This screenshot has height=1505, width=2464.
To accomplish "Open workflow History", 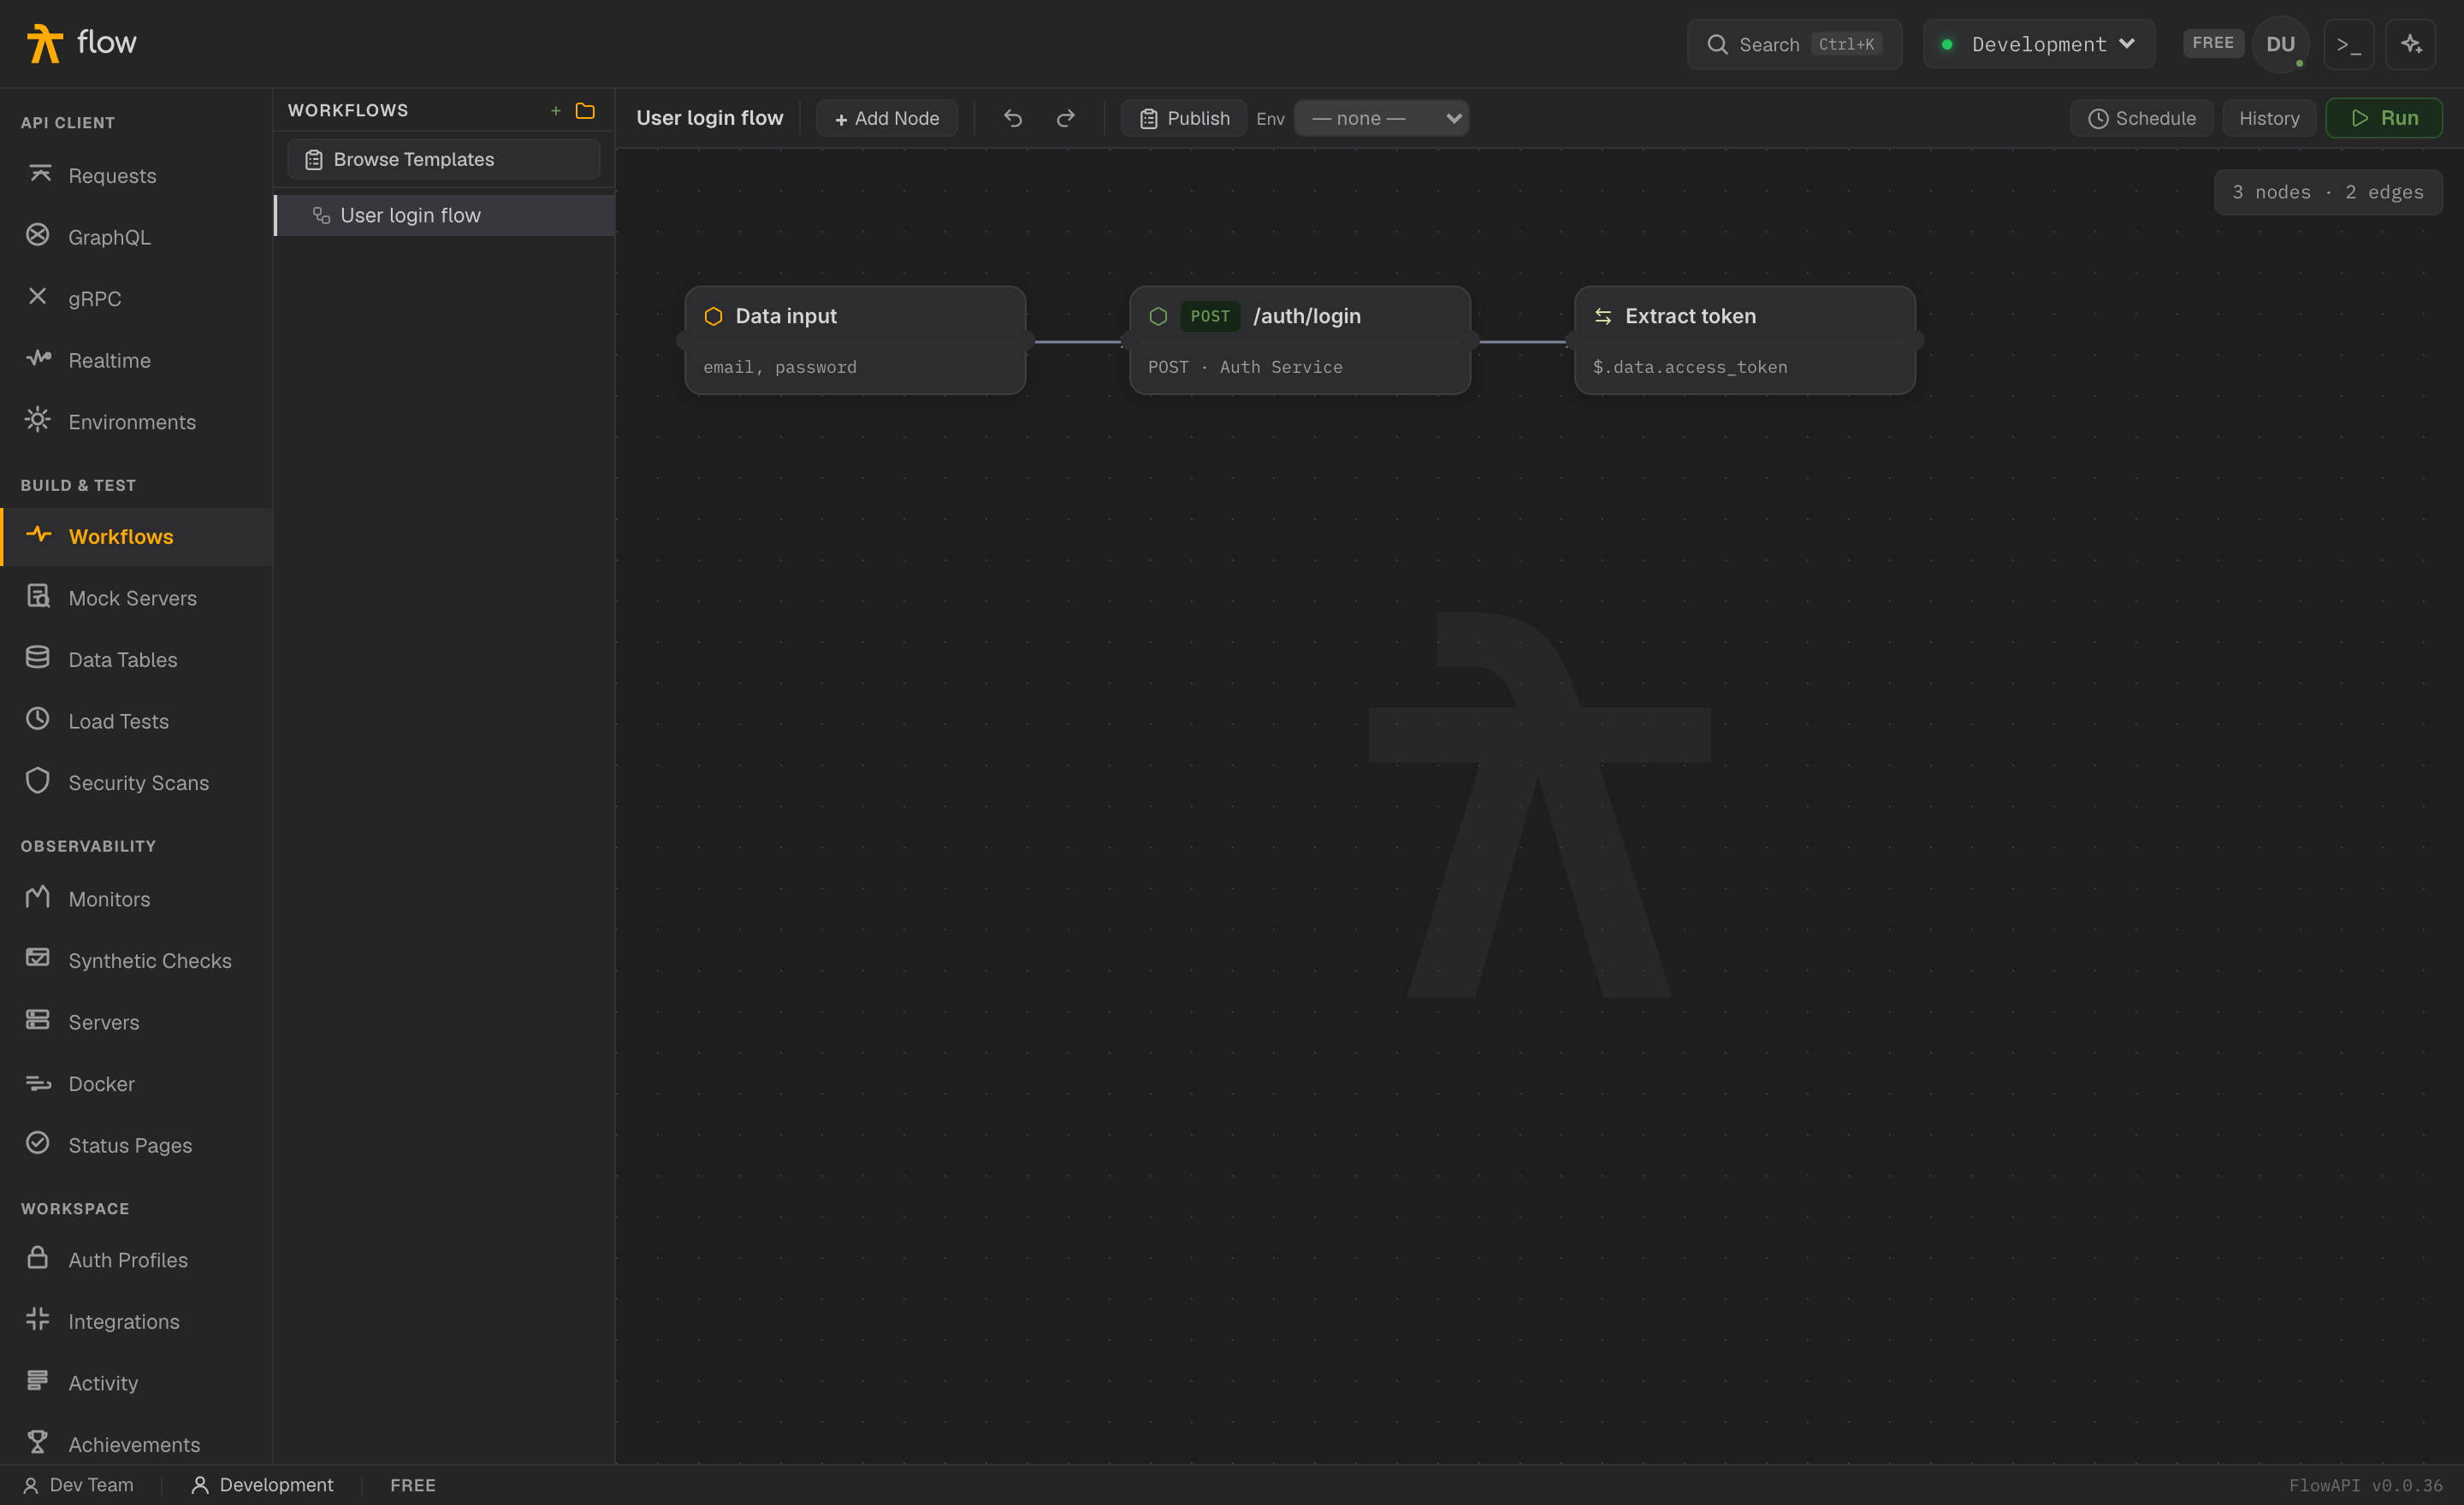I will (x=2269, y=118).
